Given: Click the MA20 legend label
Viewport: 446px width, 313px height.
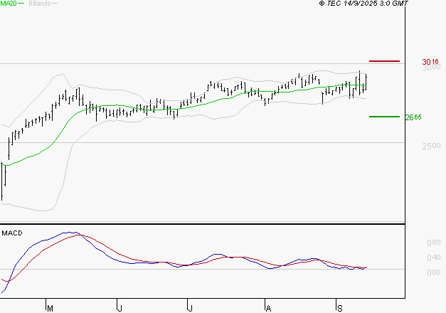Looking at the screenshot, I should (9, 4).
